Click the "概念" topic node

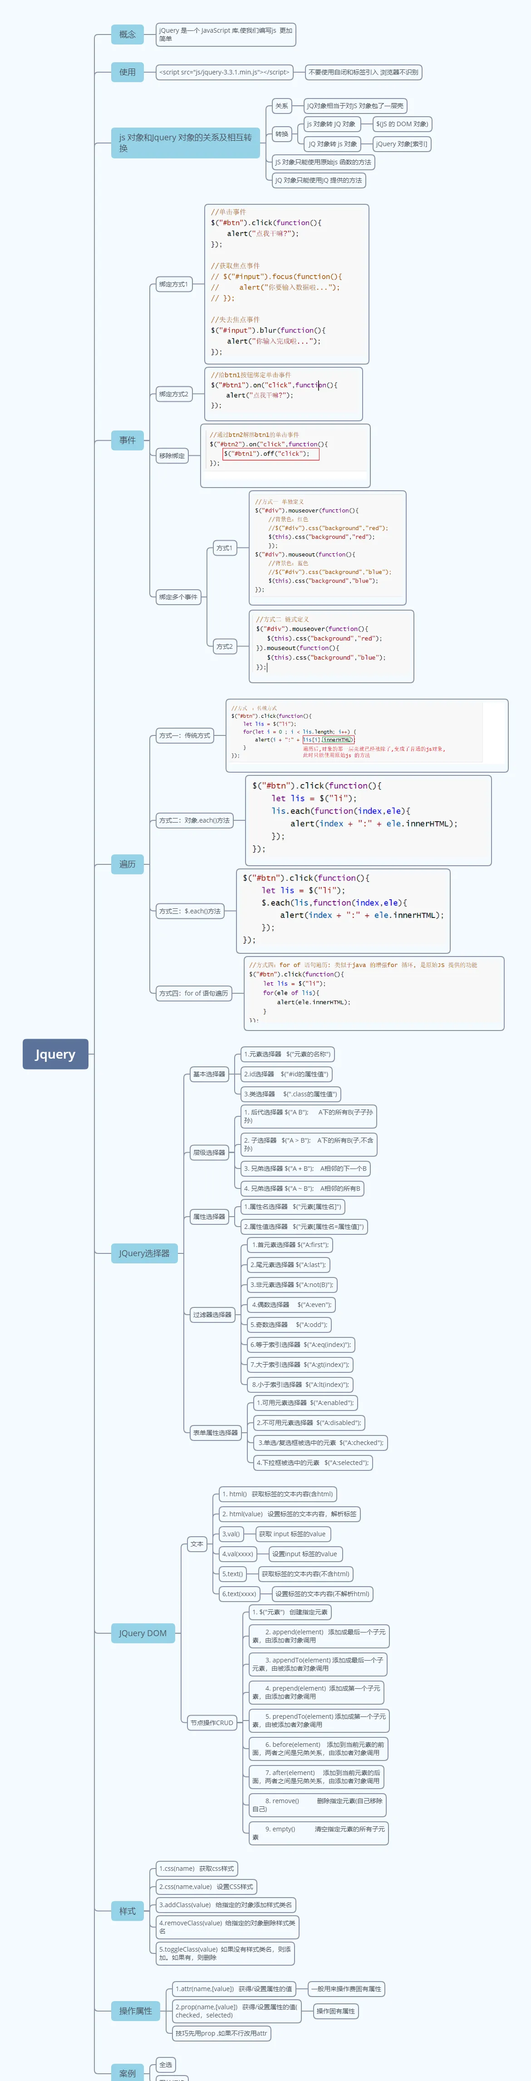pyautogui.click(x=128, y=34)
